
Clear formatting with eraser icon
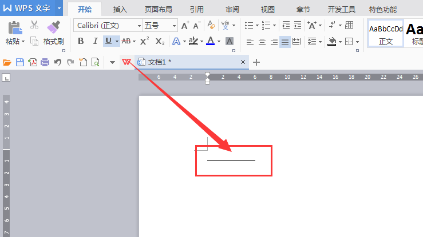[211, 25]
